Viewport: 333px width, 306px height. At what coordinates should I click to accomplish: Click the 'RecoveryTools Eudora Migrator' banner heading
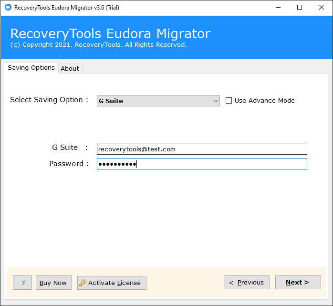point(110,33)
